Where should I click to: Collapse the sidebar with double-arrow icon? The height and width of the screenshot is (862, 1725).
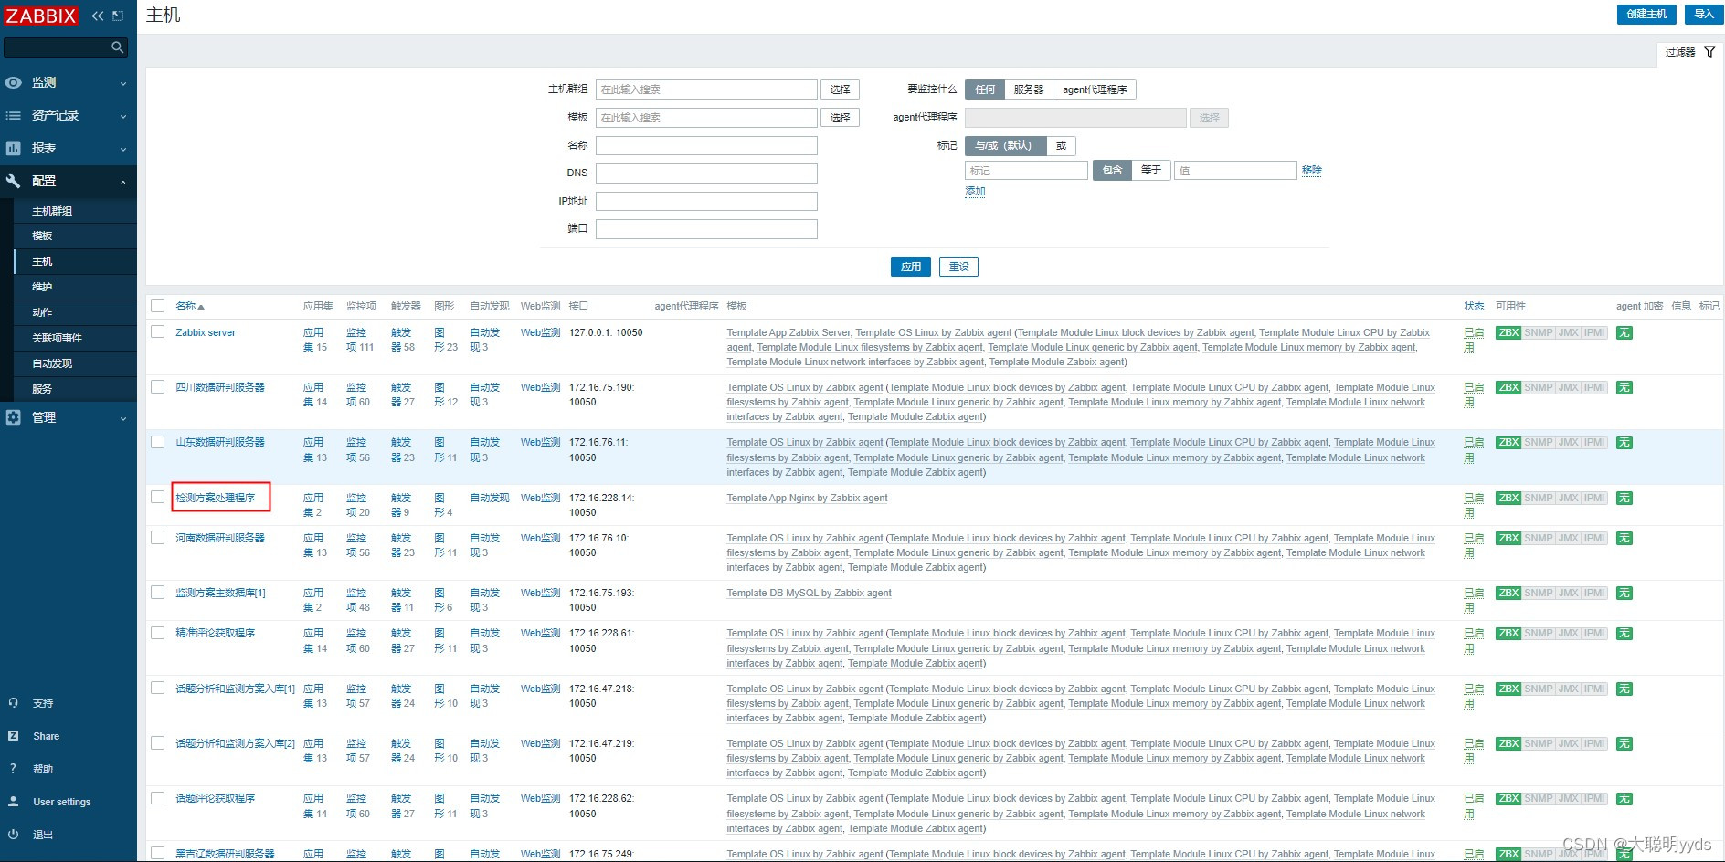(x=98, y=16)
